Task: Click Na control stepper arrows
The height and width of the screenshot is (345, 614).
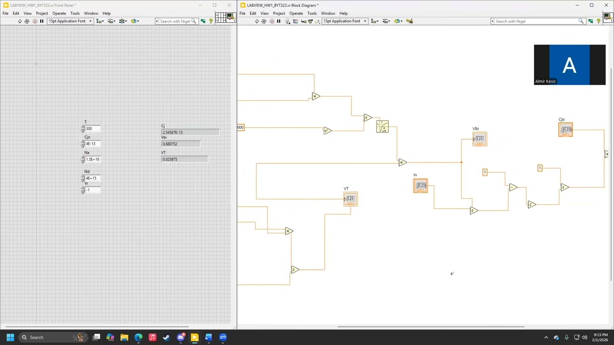Action: coord(83,159)
